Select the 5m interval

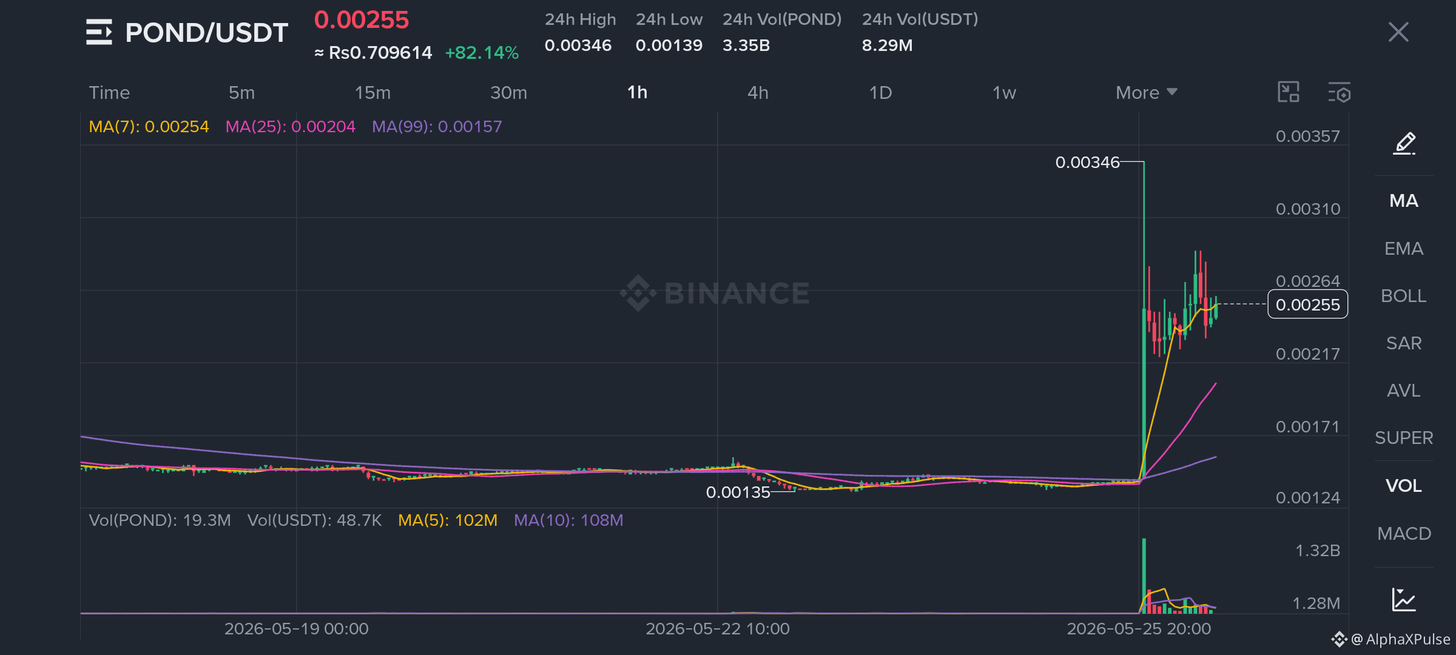coord(241,93)
